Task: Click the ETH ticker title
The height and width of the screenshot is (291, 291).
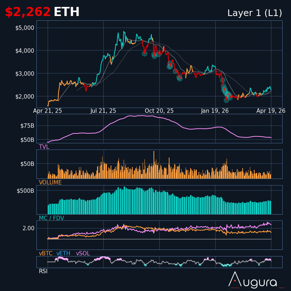Action: coord(67,12)
